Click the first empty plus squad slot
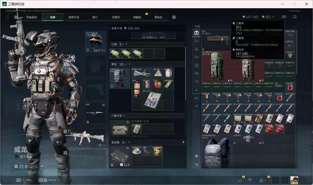The image size is (313, 185). [x=275, y=180]
